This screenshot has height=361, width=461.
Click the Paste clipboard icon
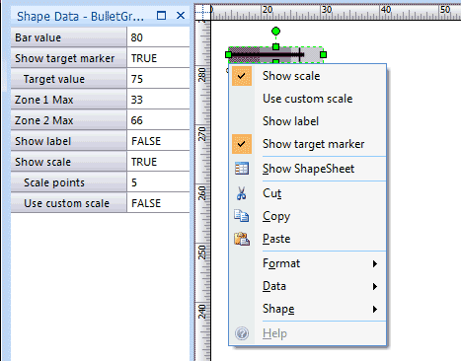pos(242,239)
